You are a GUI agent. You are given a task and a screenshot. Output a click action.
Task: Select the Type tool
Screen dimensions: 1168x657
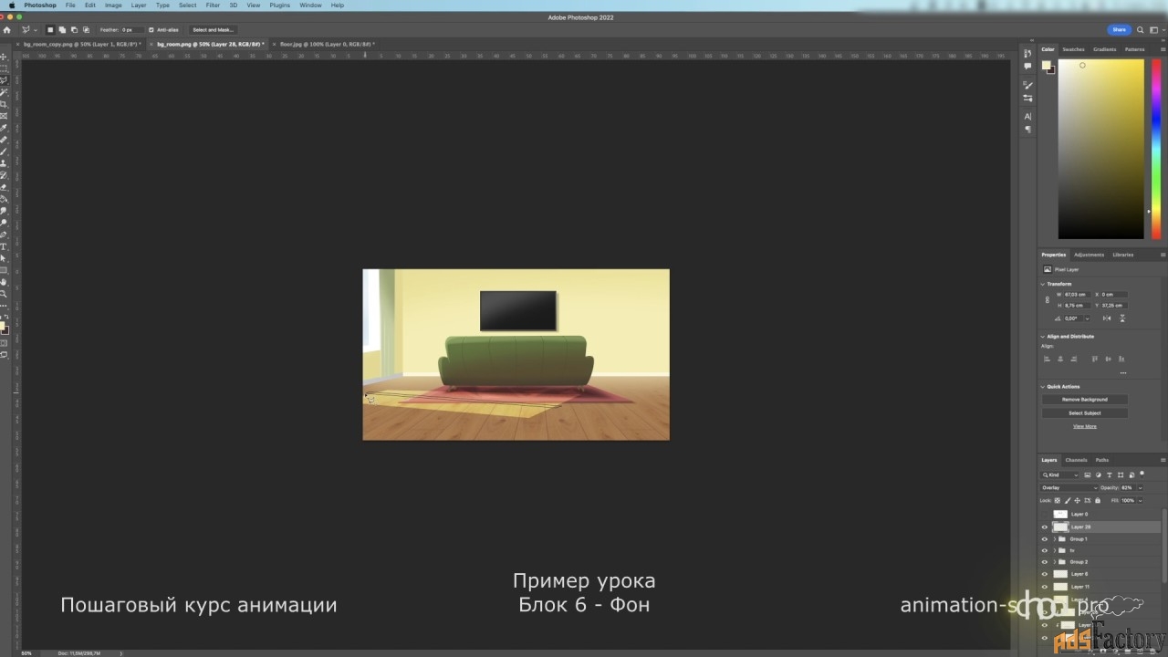pos(4,246)
